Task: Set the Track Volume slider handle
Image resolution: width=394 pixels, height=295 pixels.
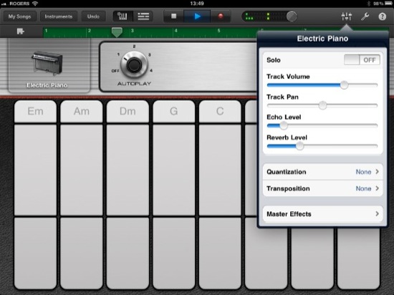Action: 344,85
